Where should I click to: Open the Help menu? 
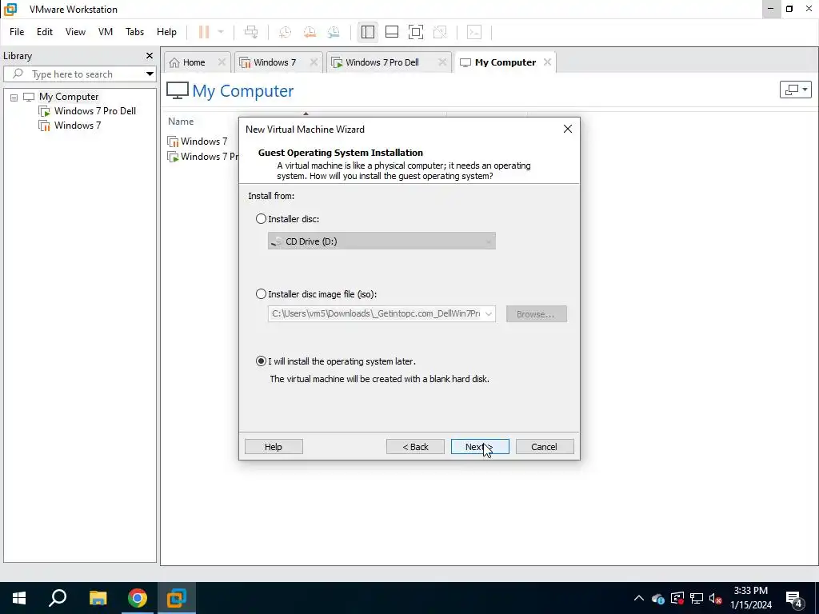pos(166,32)
